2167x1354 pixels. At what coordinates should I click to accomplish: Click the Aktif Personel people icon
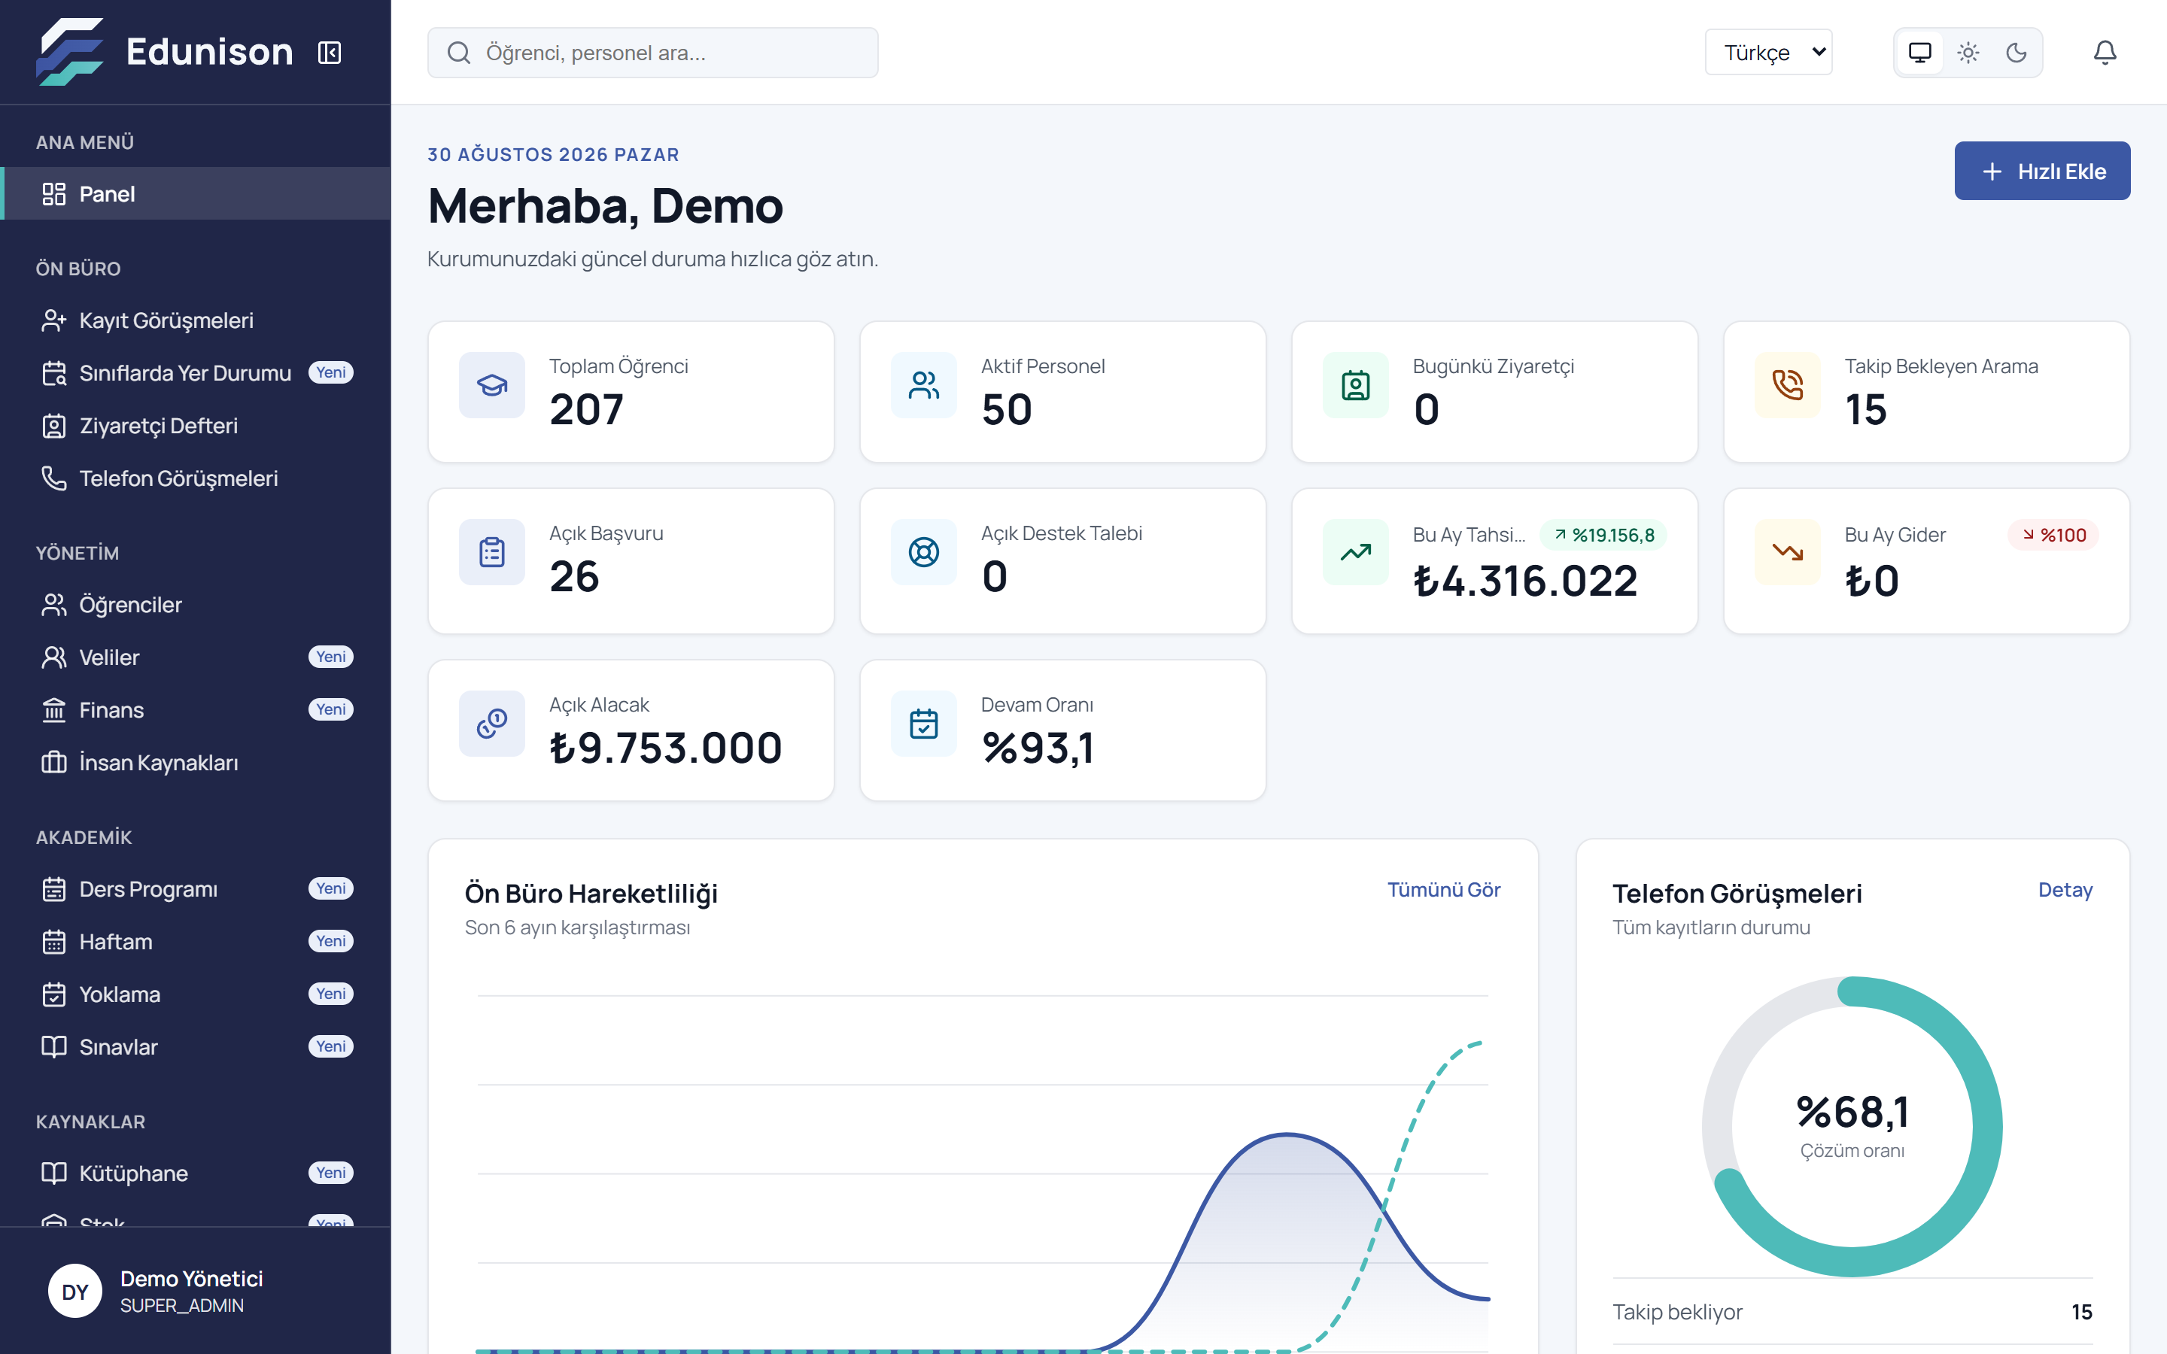pyautogui.click(x=924, y=385)
